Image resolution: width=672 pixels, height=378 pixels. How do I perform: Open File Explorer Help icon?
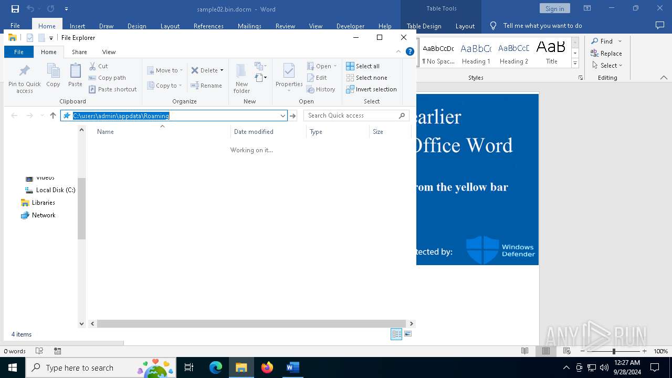click(410, 51)
